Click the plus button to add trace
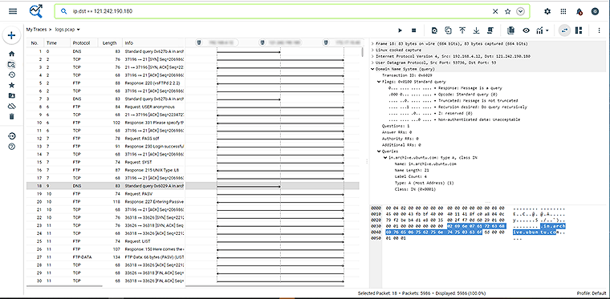Image resolution: width=610 pixels, height=299 pixels. (12, 35)
